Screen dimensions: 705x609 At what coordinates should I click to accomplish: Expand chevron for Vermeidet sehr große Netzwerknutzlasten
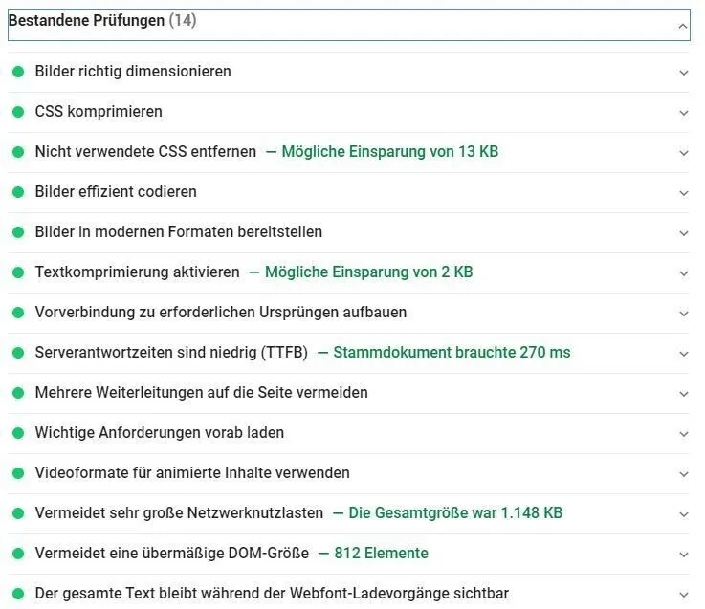coord(683,514)
